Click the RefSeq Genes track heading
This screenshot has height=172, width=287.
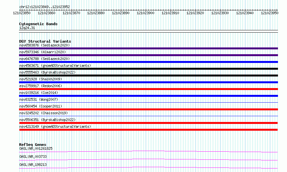[x=33, y=145]
